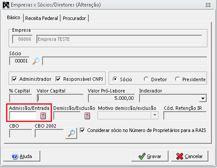Open the CBO 2002 search magnifier
This screenshot has height=168, width=217.
[71, 133]
